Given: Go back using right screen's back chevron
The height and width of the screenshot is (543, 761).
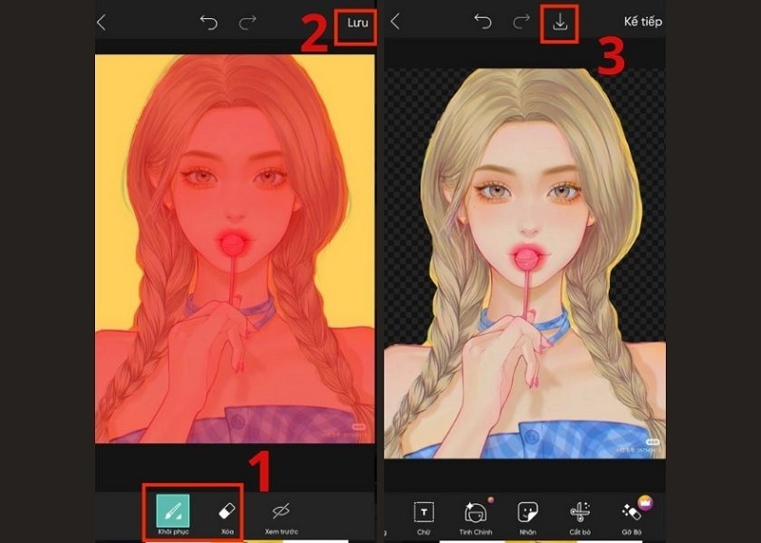Looking at the screenshot, I should tap(395, 22).
